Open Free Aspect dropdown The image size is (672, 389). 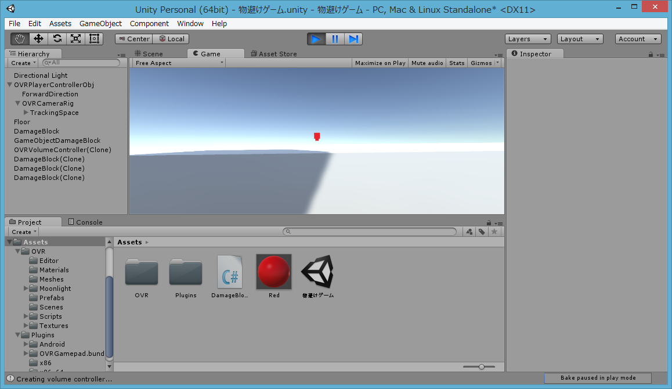click(x=179, y=63)
